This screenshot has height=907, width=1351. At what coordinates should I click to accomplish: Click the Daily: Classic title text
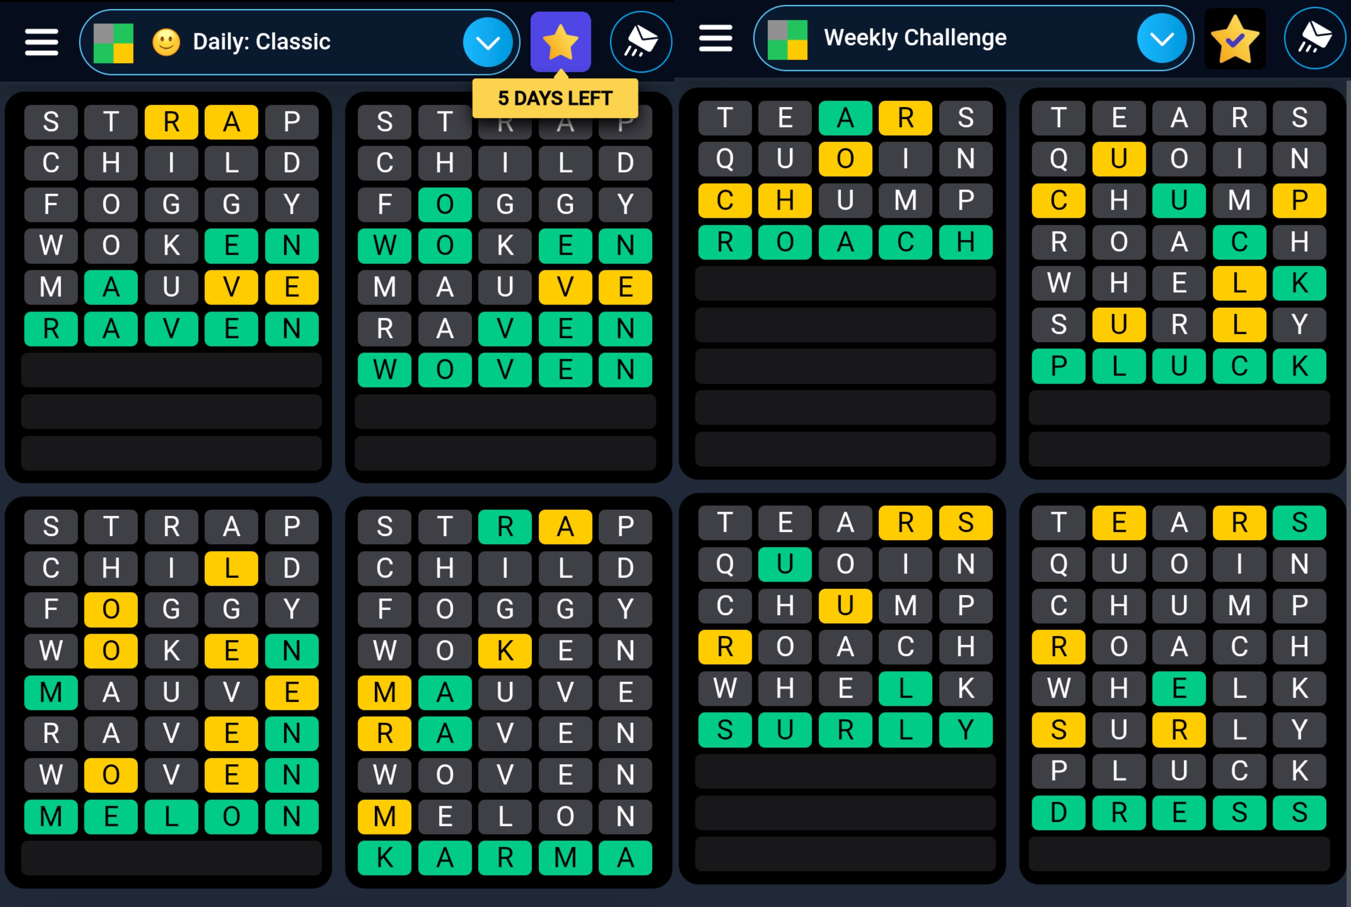pos(262,42)
